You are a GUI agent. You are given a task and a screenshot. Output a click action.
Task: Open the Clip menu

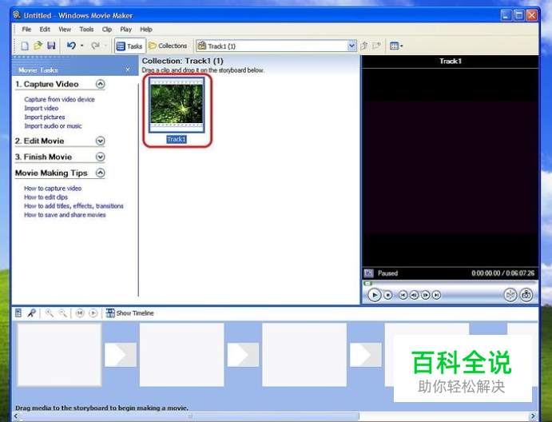(107, 30)
